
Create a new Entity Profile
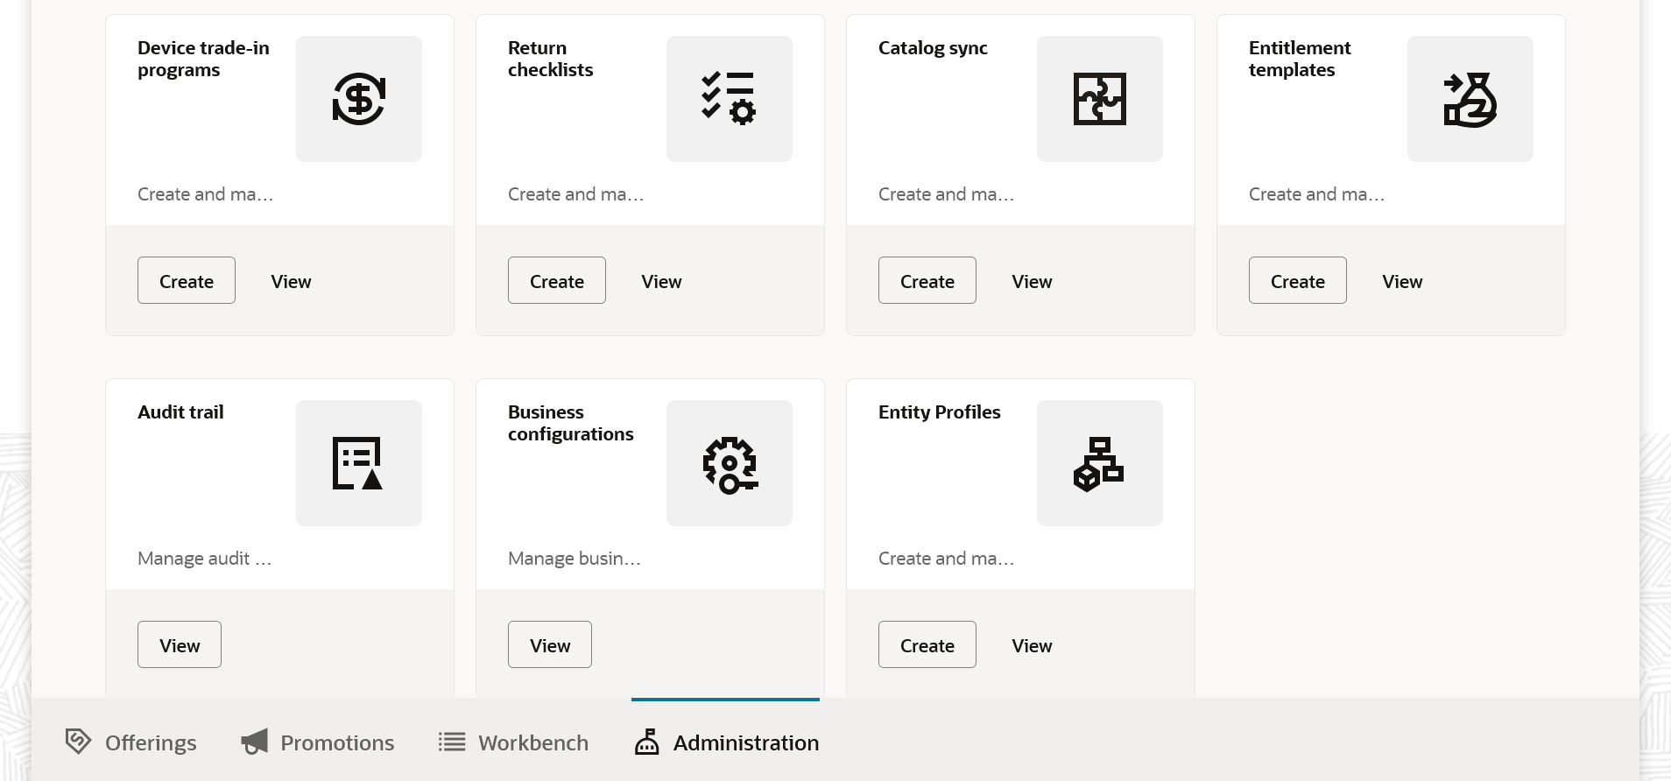pyautogui.click(x=927, y=645)
